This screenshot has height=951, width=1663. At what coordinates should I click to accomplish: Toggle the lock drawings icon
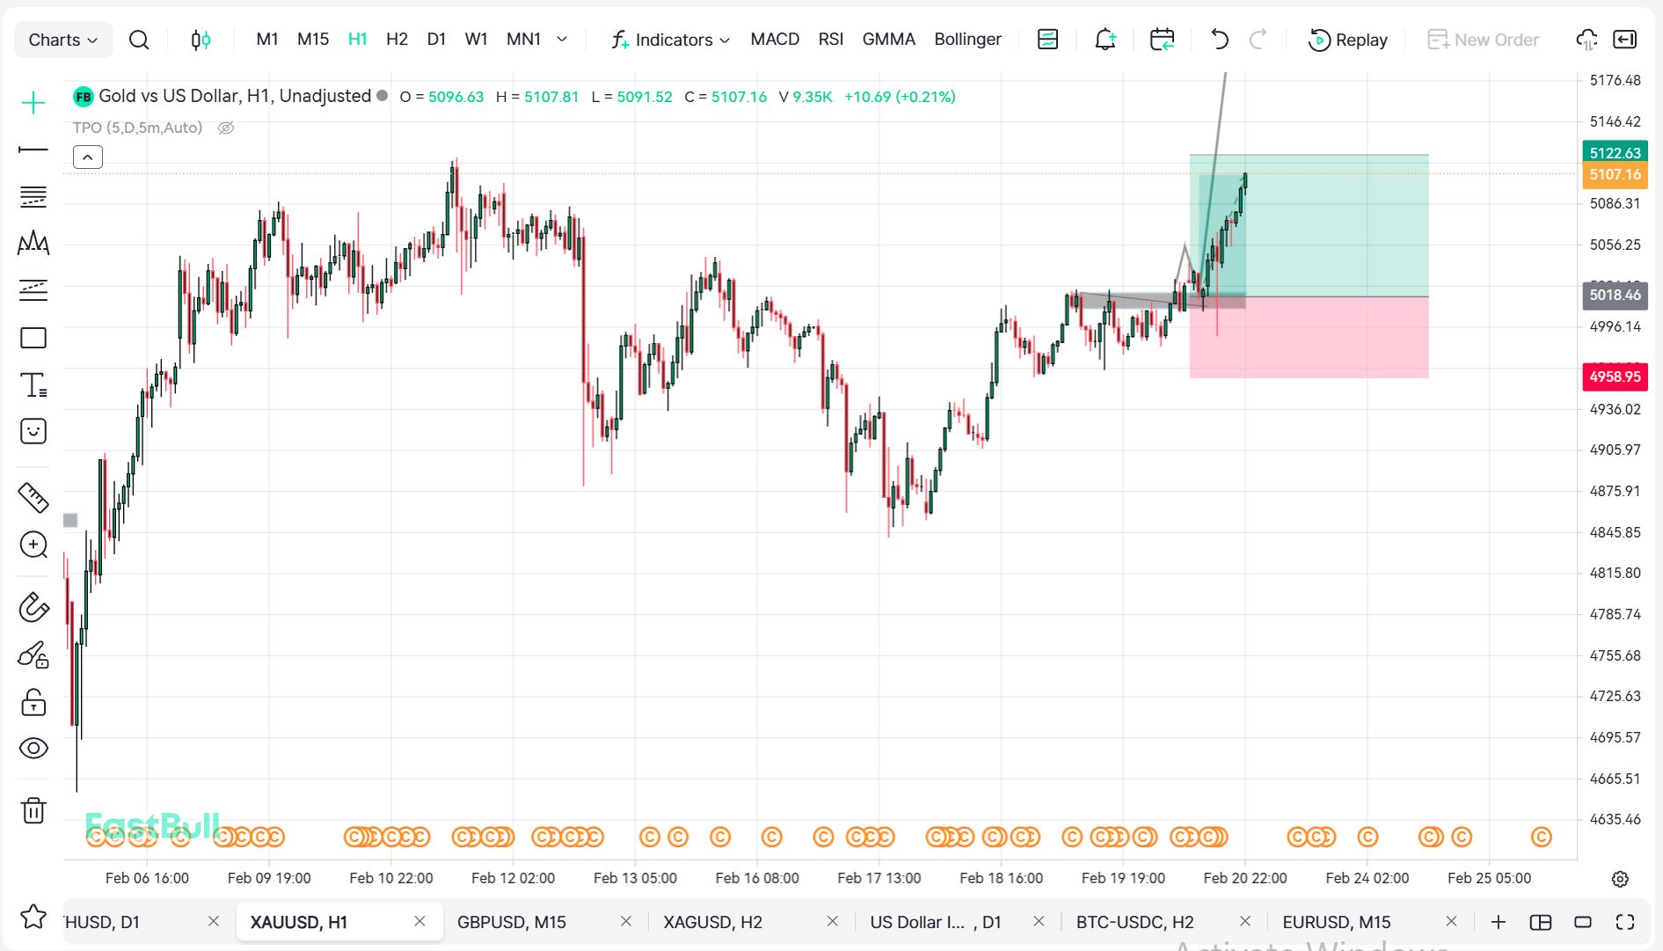pyautogui.click(x=33, y=702)
